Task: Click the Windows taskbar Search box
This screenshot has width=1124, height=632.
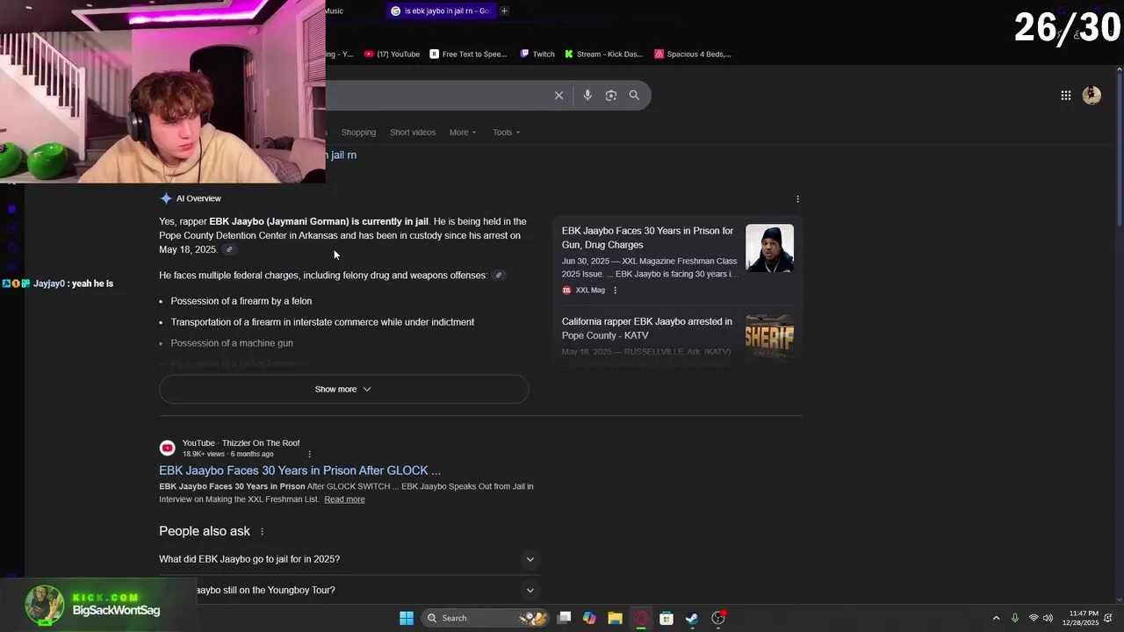Action: tap(484, 618)
